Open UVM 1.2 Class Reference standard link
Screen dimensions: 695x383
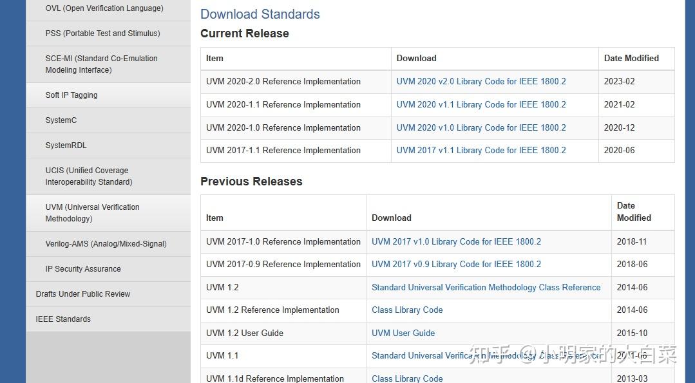[x=486, y=288]
